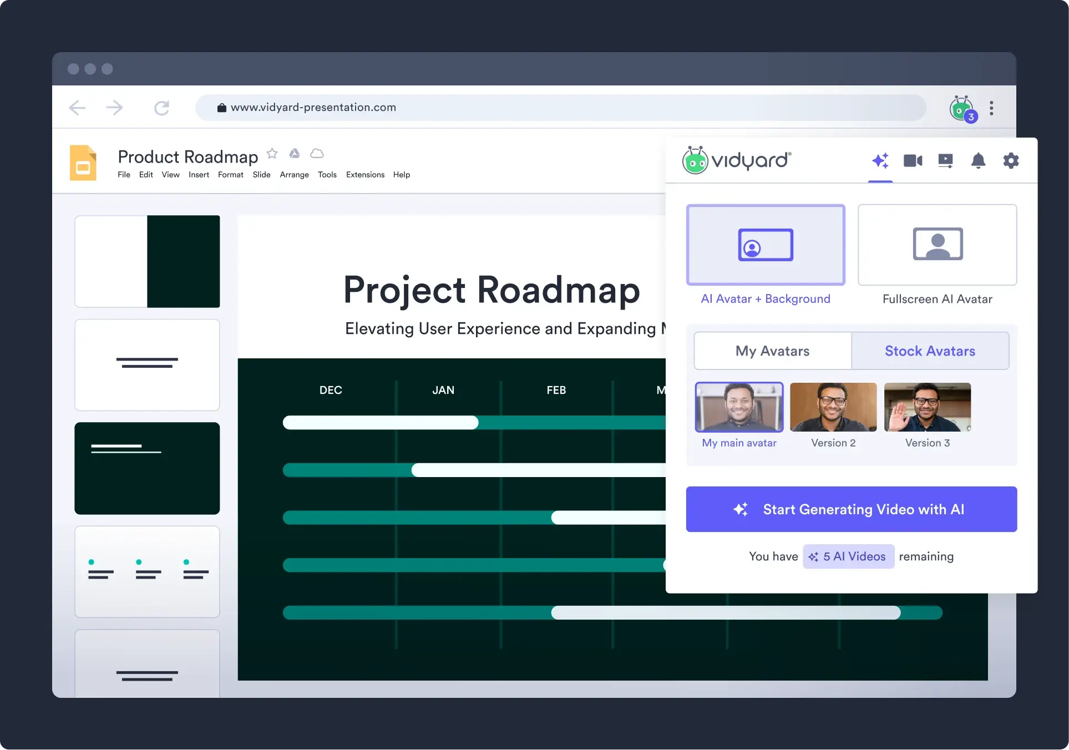Switch to the My Avatars tab
The image size is (1069, 750).
tap(772, 351)
